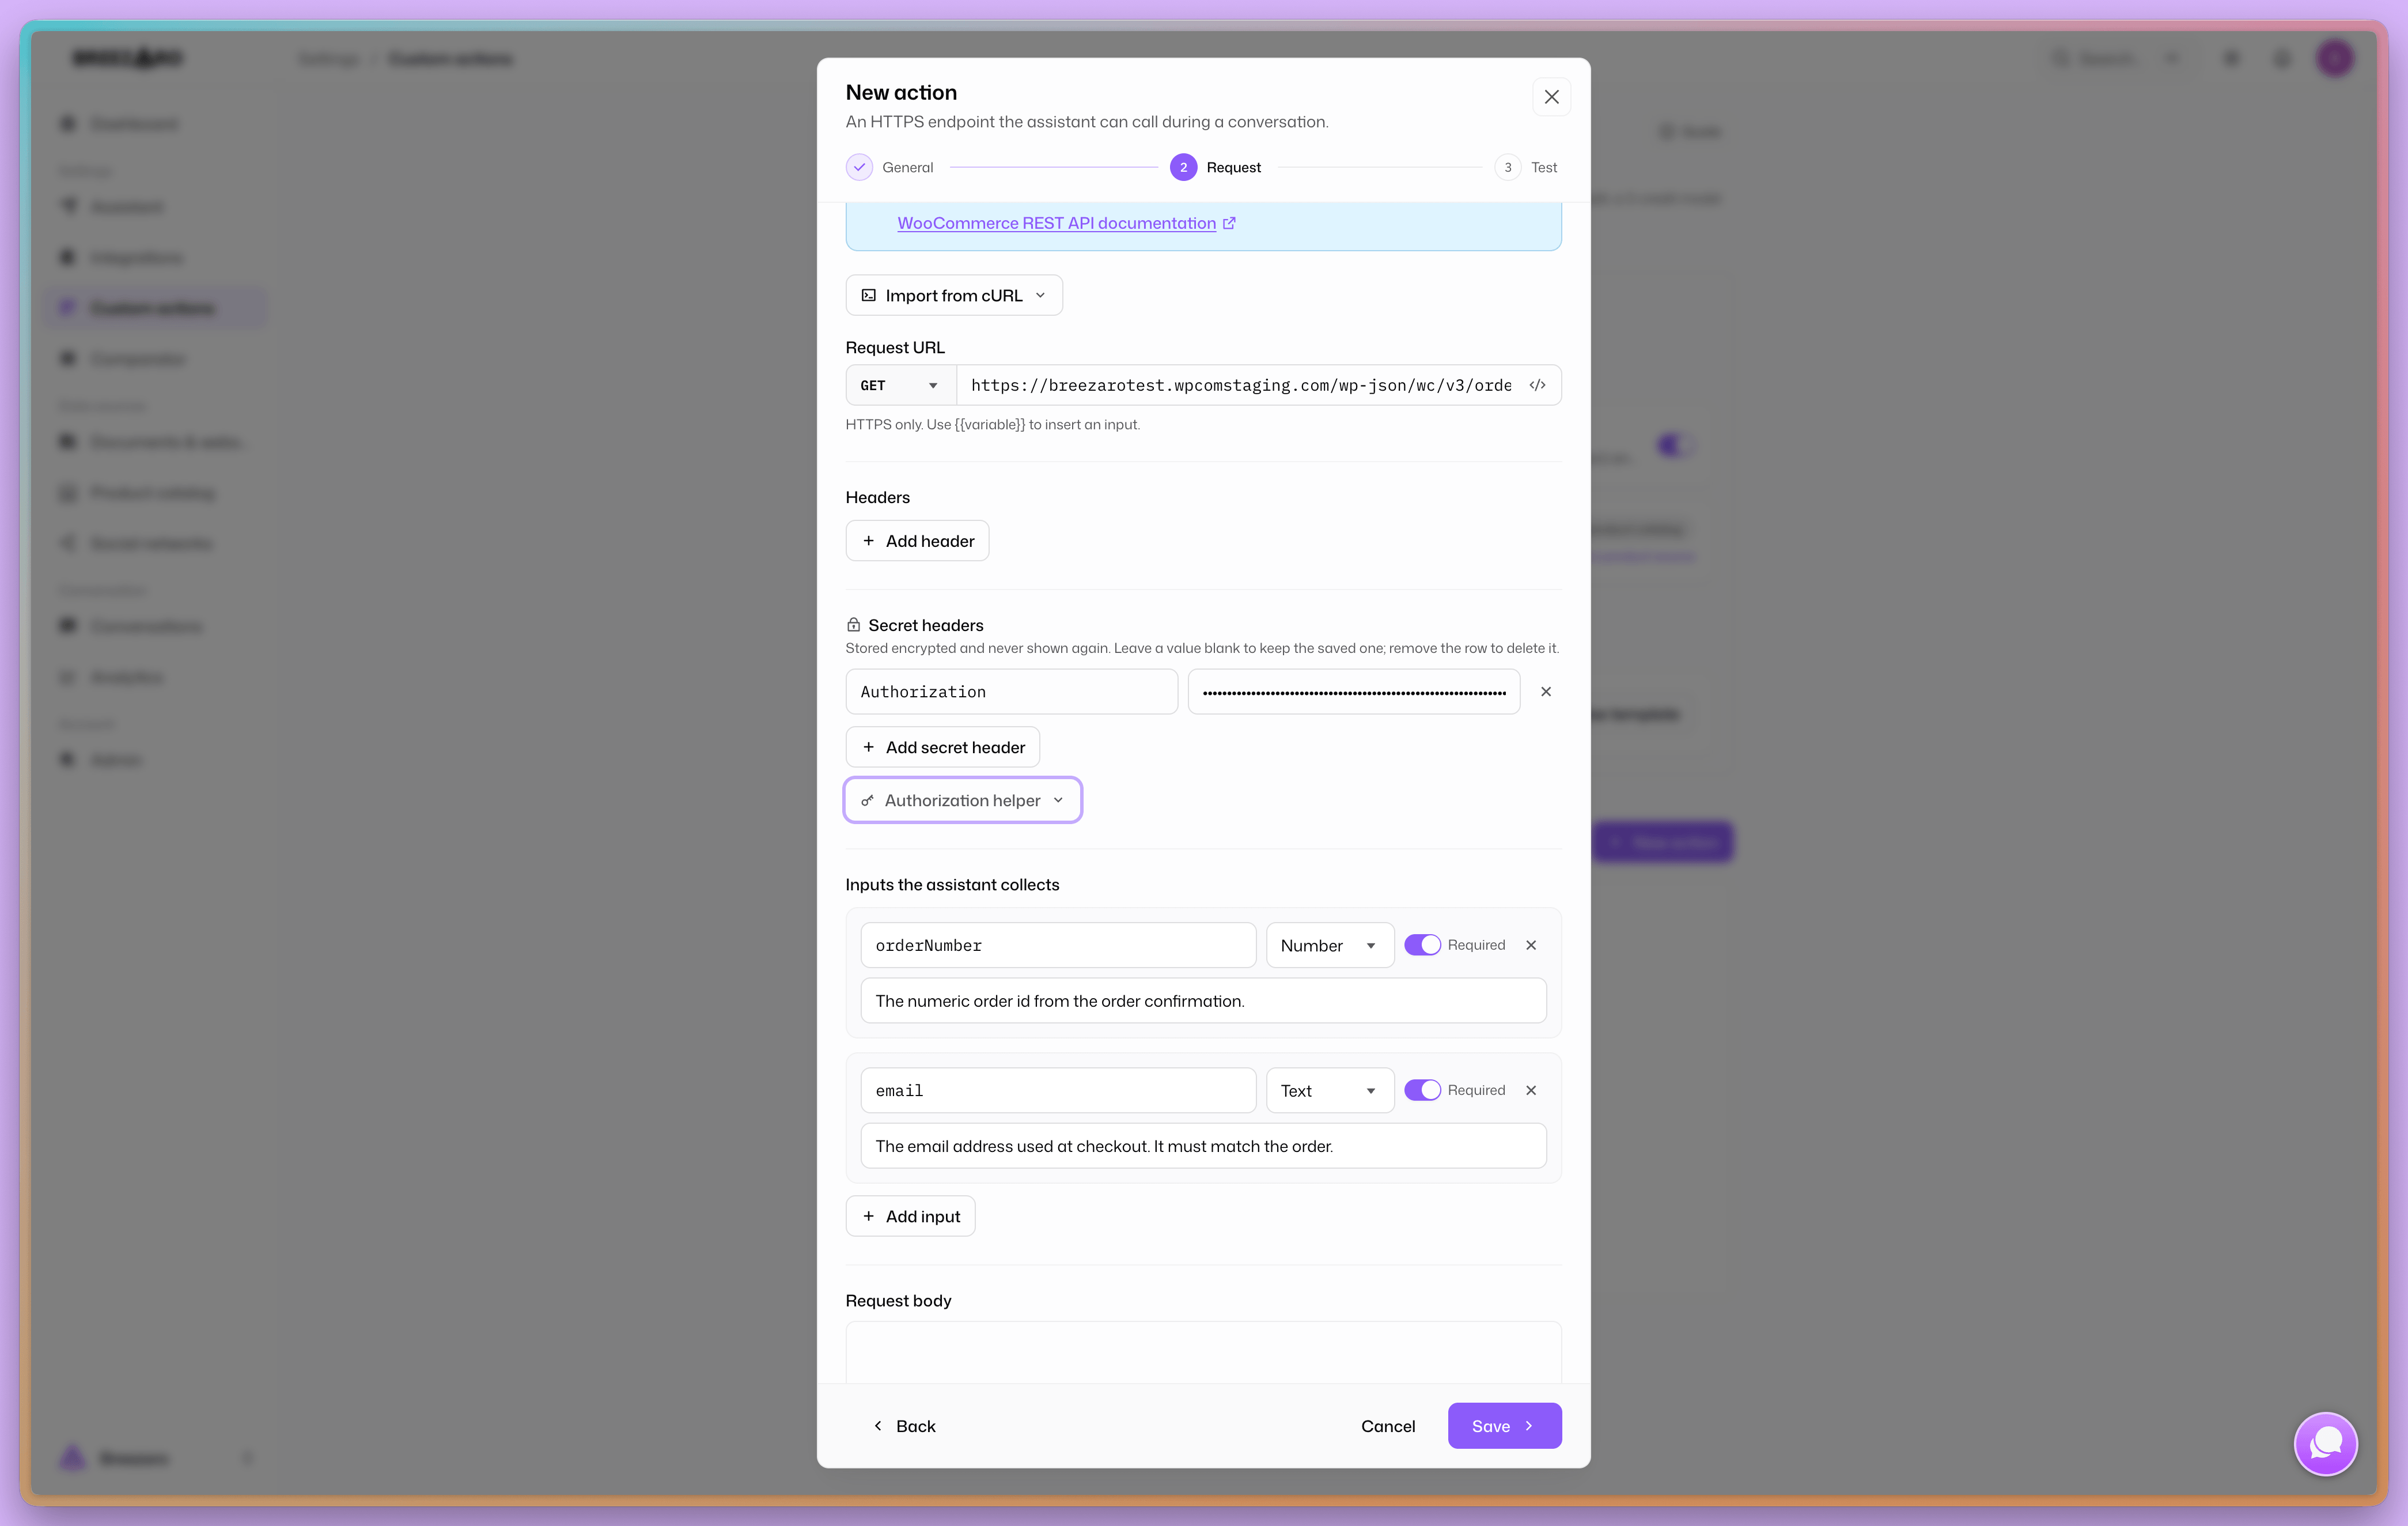The width and height of the screenshot is (2408, 1526).
Task: Open Custom actions in the background sidebar
Action: pyautogui.click(x=155, y=307)
